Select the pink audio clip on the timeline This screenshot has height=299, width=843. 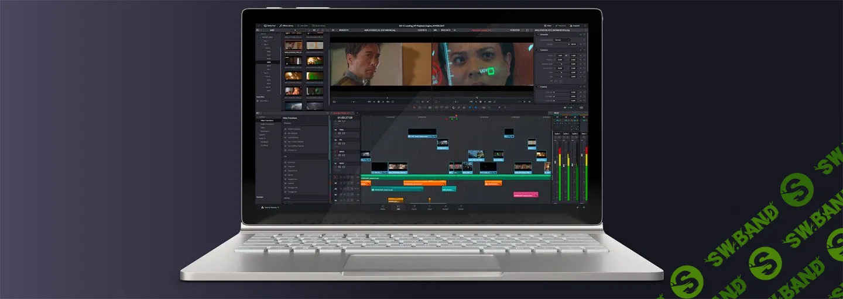(x=526, y=194)
